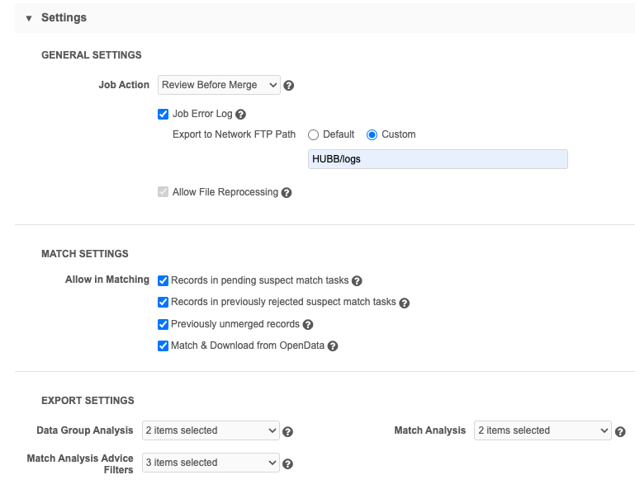This screenshot has height=489, width=635.
Task: Open the Match Analysis items dropdown
Action: point(543,430)
